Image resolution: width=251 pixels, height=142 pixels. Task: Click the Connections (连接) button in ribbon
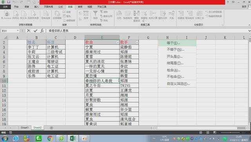[67, 12]
